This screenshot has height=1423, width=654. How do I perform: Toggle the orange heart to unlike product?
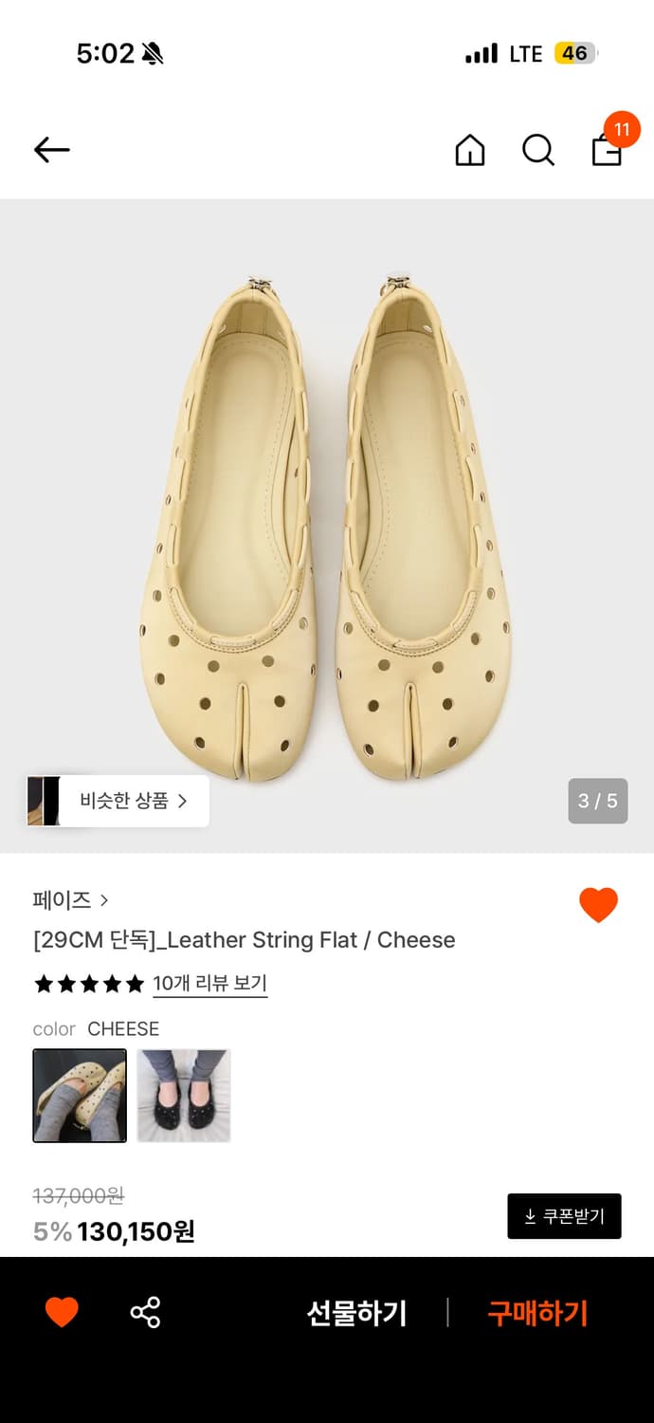pos(598,904)
